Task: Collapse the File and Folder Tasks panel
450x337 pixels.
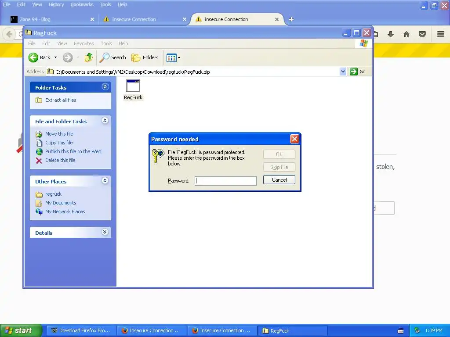Action: click(105, 121)
